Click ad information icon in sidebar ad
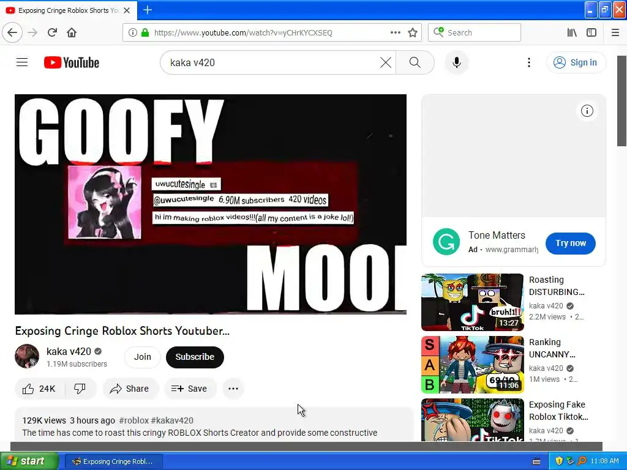The image size is (627, 470). tap(587, 111)
